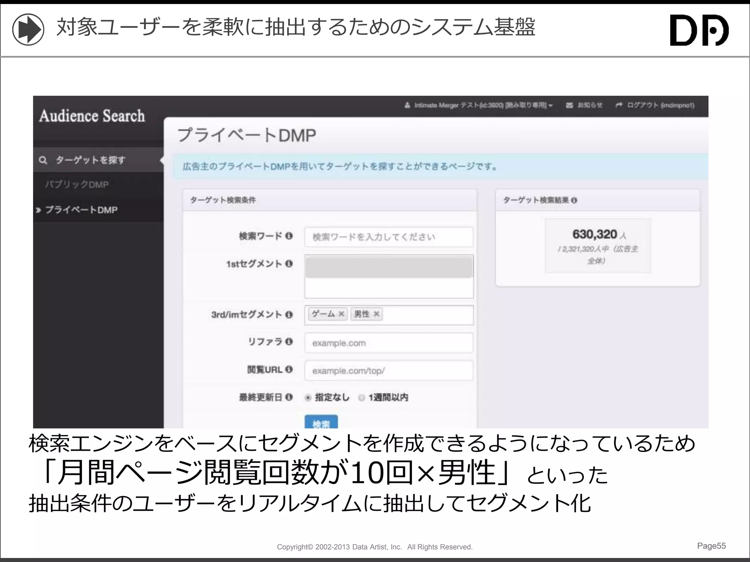Select the 1週間以内 radio option
The height and width of the screenshot is (562, 750).
point(362,398)
